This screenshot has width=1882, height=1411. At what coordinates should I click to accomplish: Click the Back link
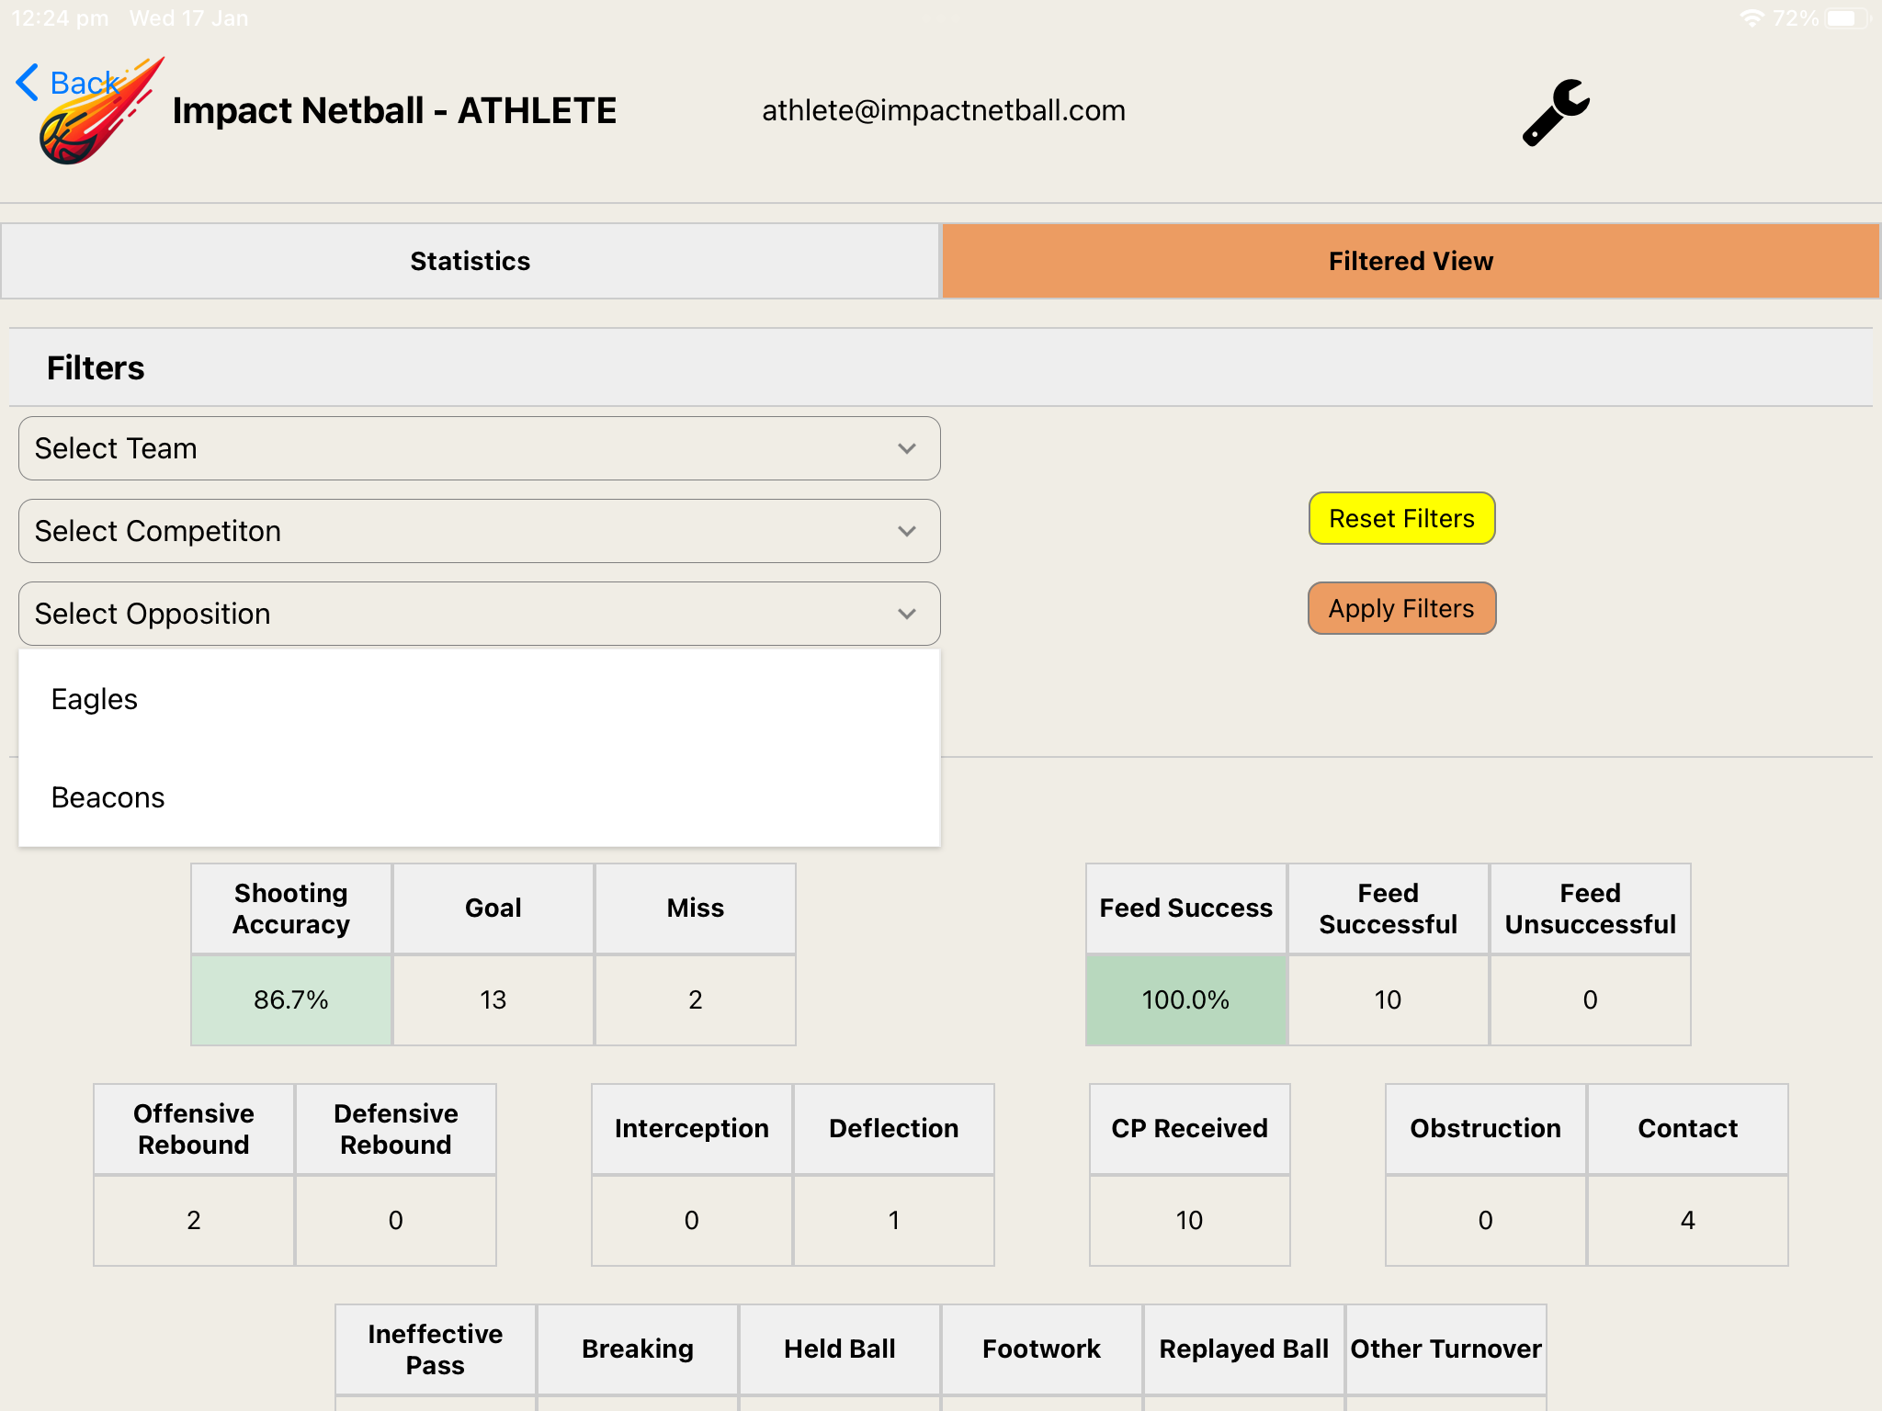(84, 83)
